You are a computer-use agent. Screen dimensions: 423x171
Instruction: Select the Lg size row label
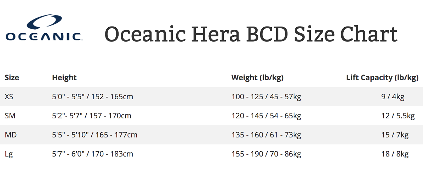tap(8, 154)
